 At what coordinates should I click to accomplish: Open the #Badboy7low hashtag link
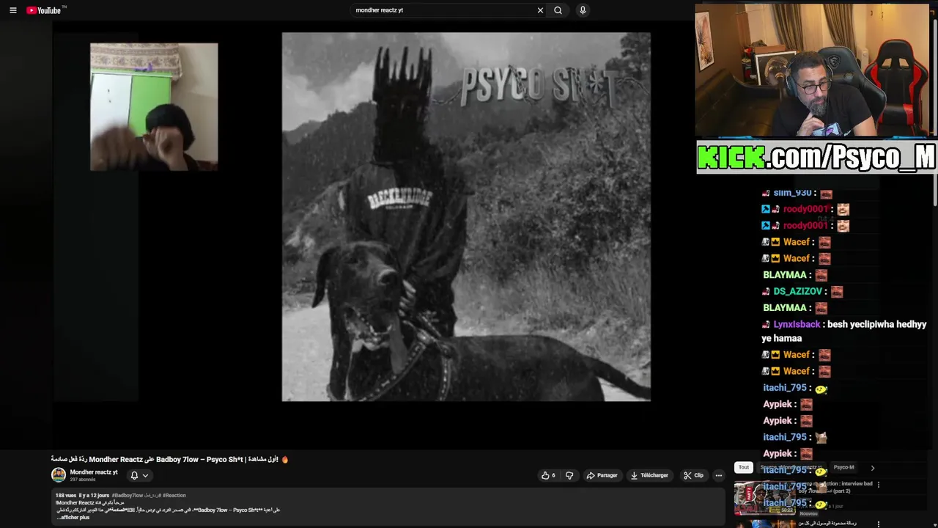(127, 496)
